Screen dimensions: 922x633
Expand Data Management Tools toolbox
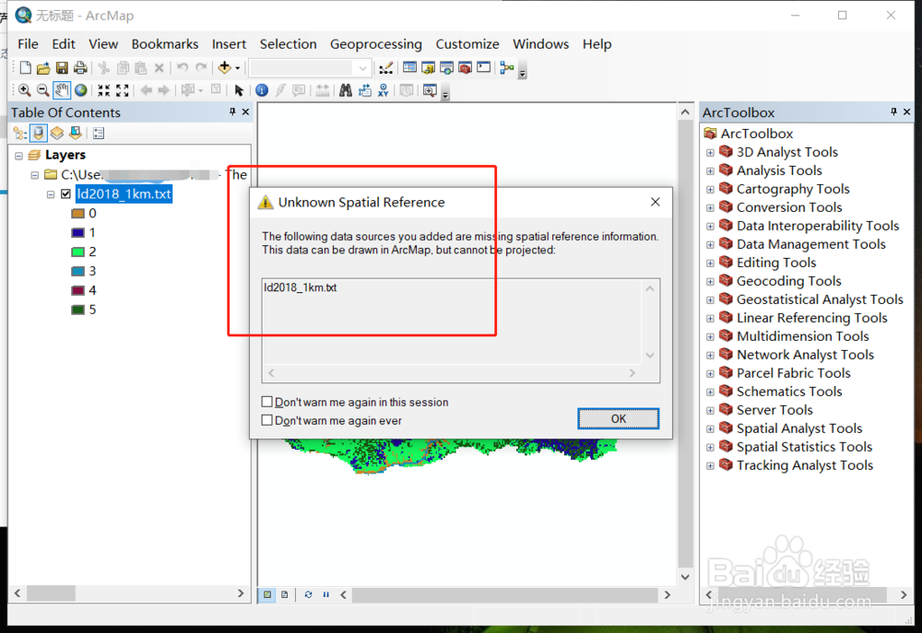tap(710, 245)
